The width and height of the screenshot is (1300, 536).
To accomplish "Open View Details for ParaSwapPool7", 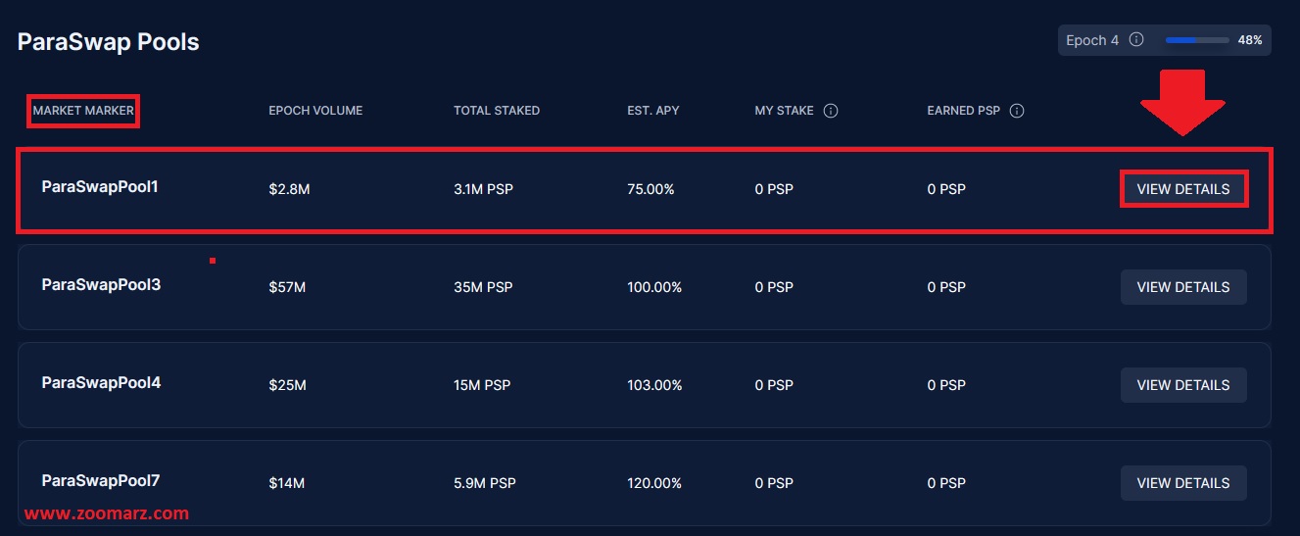I will pos(1183,483).
